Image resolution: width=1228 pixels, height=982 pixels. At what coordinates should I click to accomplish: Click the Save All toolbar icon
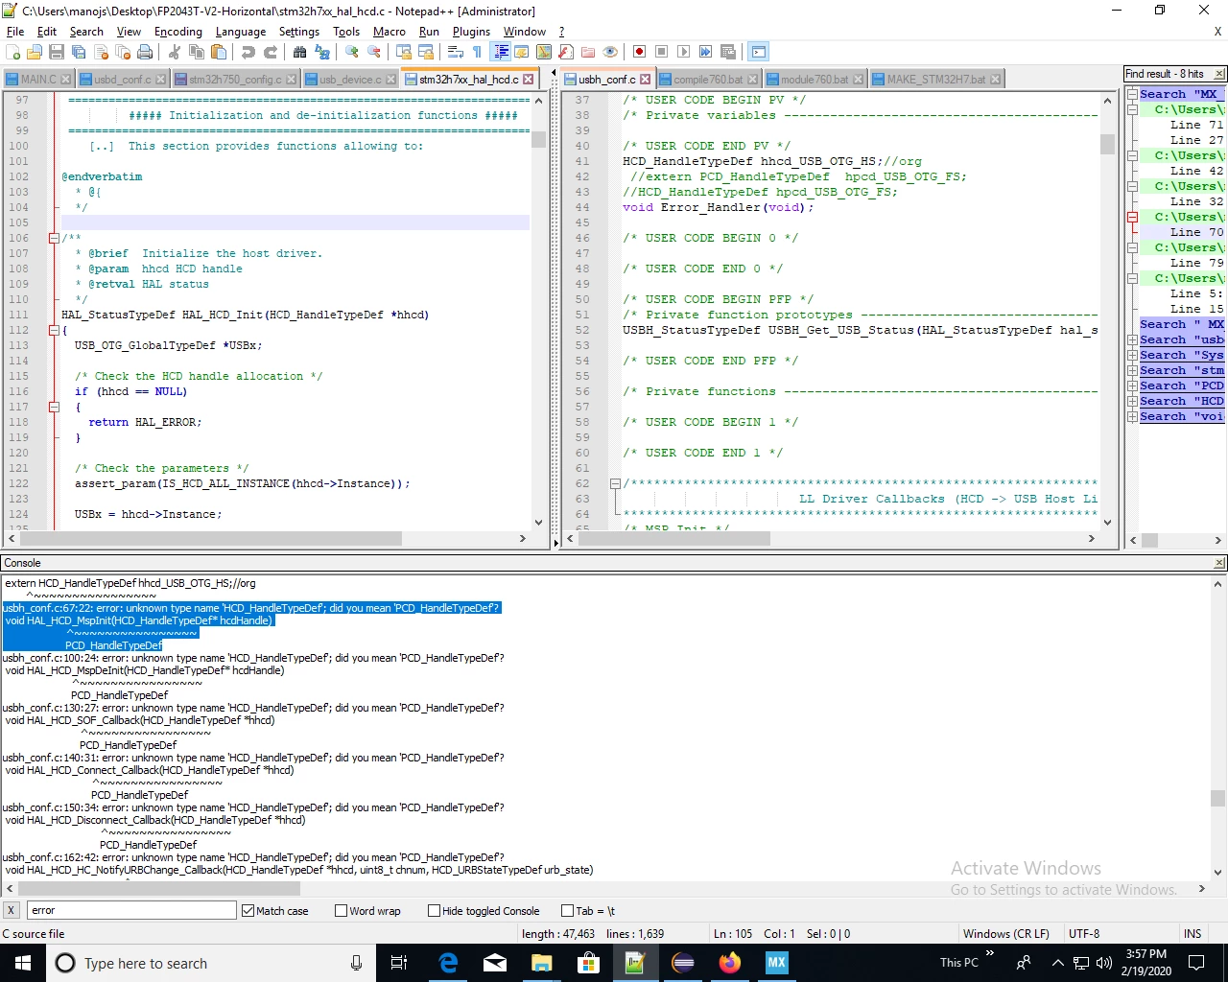click(79, 52)
